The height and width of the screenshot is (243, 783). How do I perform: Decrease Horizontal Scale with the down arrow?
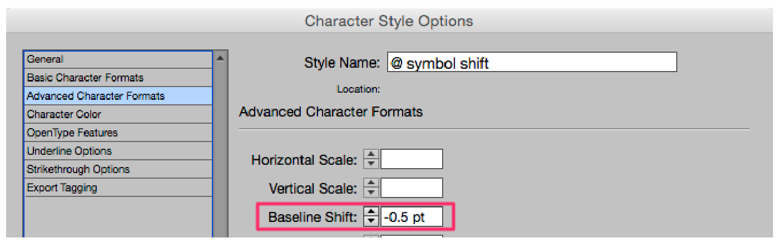[x=371, y=164]
